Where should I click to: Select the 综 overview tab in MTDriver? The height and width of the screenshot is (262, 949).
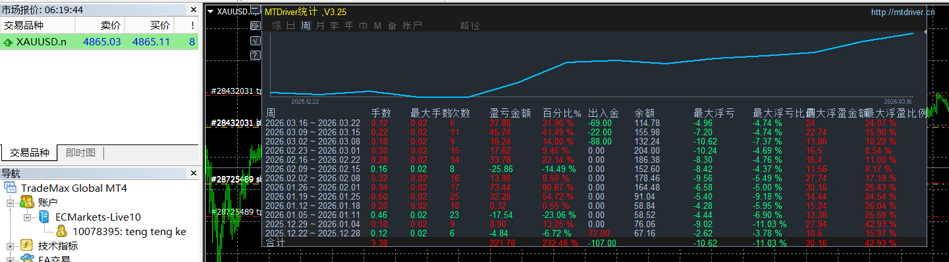pos(277,26)
